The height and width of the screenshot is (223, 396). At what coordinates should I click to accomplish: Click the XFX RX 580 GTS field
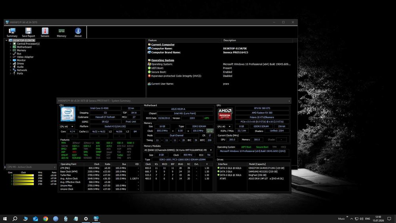[x=262, y=108]
